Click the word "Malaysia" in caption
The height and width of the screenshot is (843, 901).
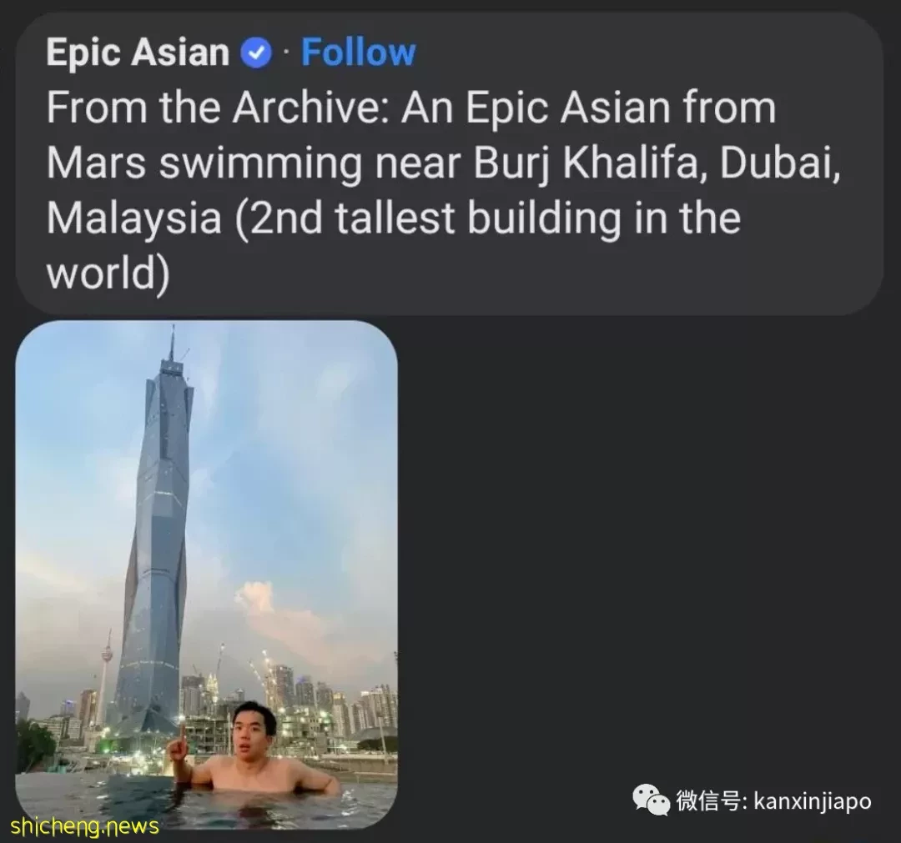(133, 218)
